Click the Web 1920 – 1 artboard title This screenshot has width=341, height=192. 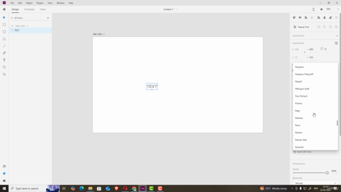point(99,34)
